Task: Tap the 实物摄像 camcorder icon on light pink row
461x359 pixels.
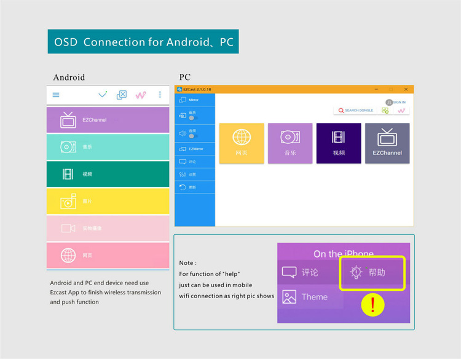Action: tap(68, 228)
